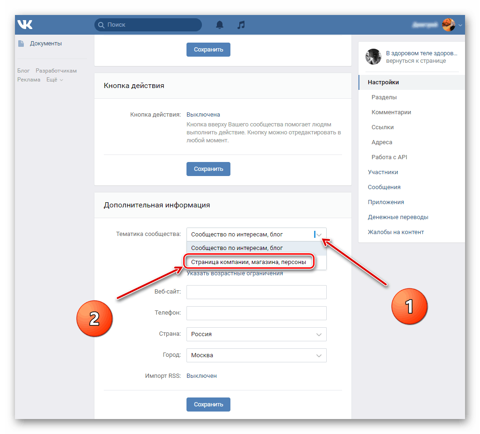480x434 pixels.
Task: Expand the profile menu chevron
Action: (x=460, y=25)
